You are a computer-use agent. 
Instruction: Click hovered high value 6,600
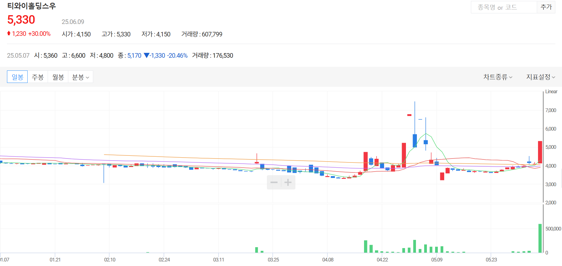pyautogui.click(x=78, y=56)
